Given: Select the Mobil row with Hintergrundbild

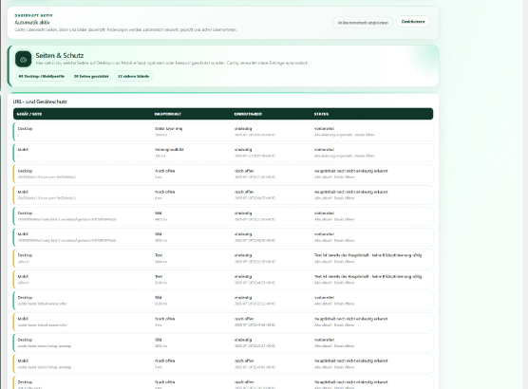Looking at the screenshot, I should (223, 153).
